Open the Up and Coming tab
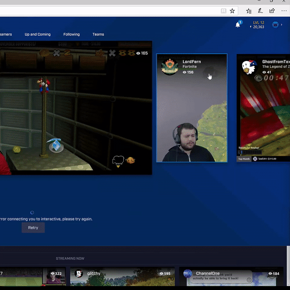290x290 pixels. tap(38, 34)
